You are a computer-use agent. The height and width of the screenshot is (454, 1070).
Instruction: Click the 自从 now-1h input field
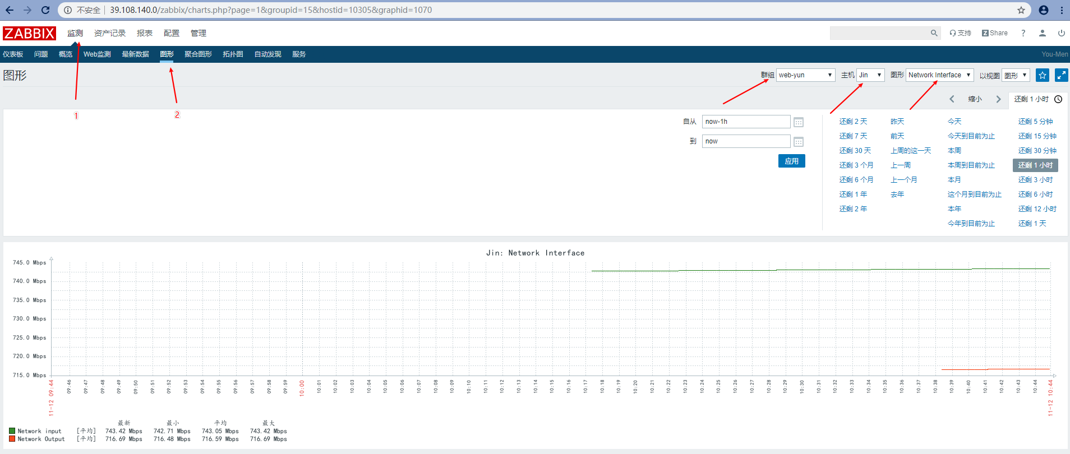pyautogui.click(x=746, y=122)
